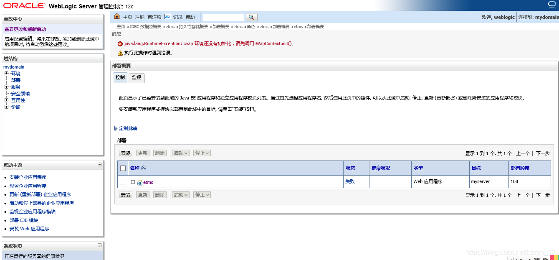Check the etms row checkbox
The height and width of the screenshot is (260, 559).
(x=122, y=182)
